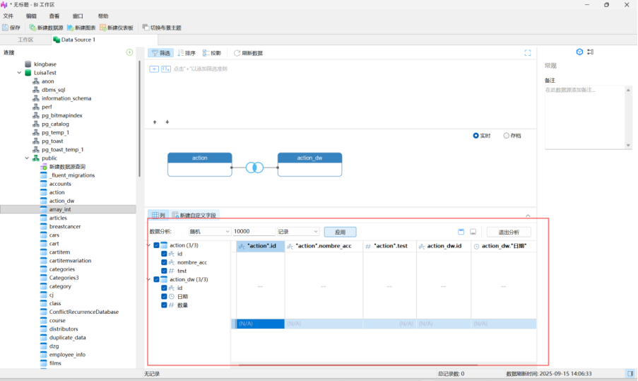Click the fullscreen expand icon
This screenshot has height=381, width=638.
point(527,53)
